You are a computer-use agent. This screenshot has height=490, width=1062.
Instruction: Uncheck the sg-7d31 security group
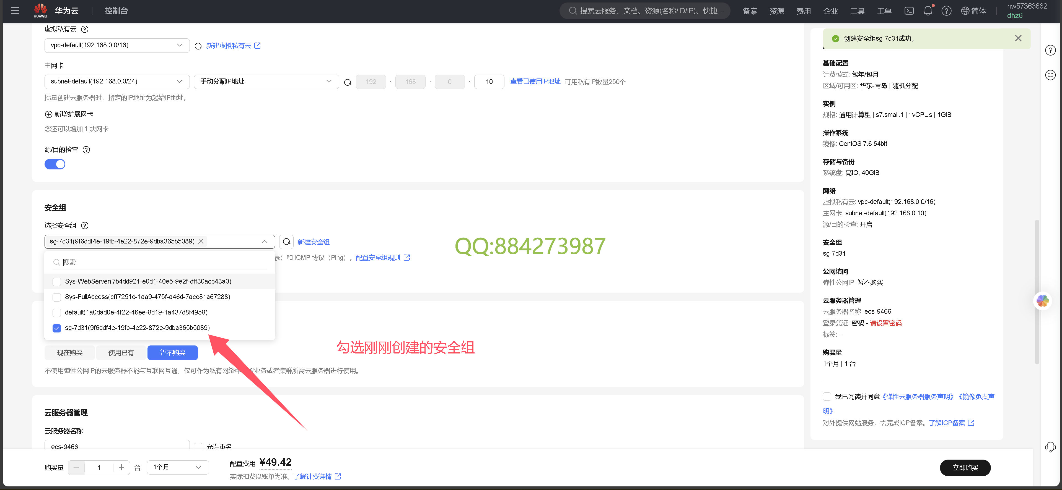click(57, 328)
